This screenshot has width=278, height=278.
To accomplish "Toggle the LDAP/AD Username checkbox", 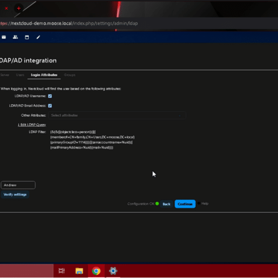I will pos(50,96).
